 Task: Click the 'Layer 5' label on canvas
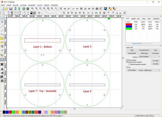coord(87,91)
